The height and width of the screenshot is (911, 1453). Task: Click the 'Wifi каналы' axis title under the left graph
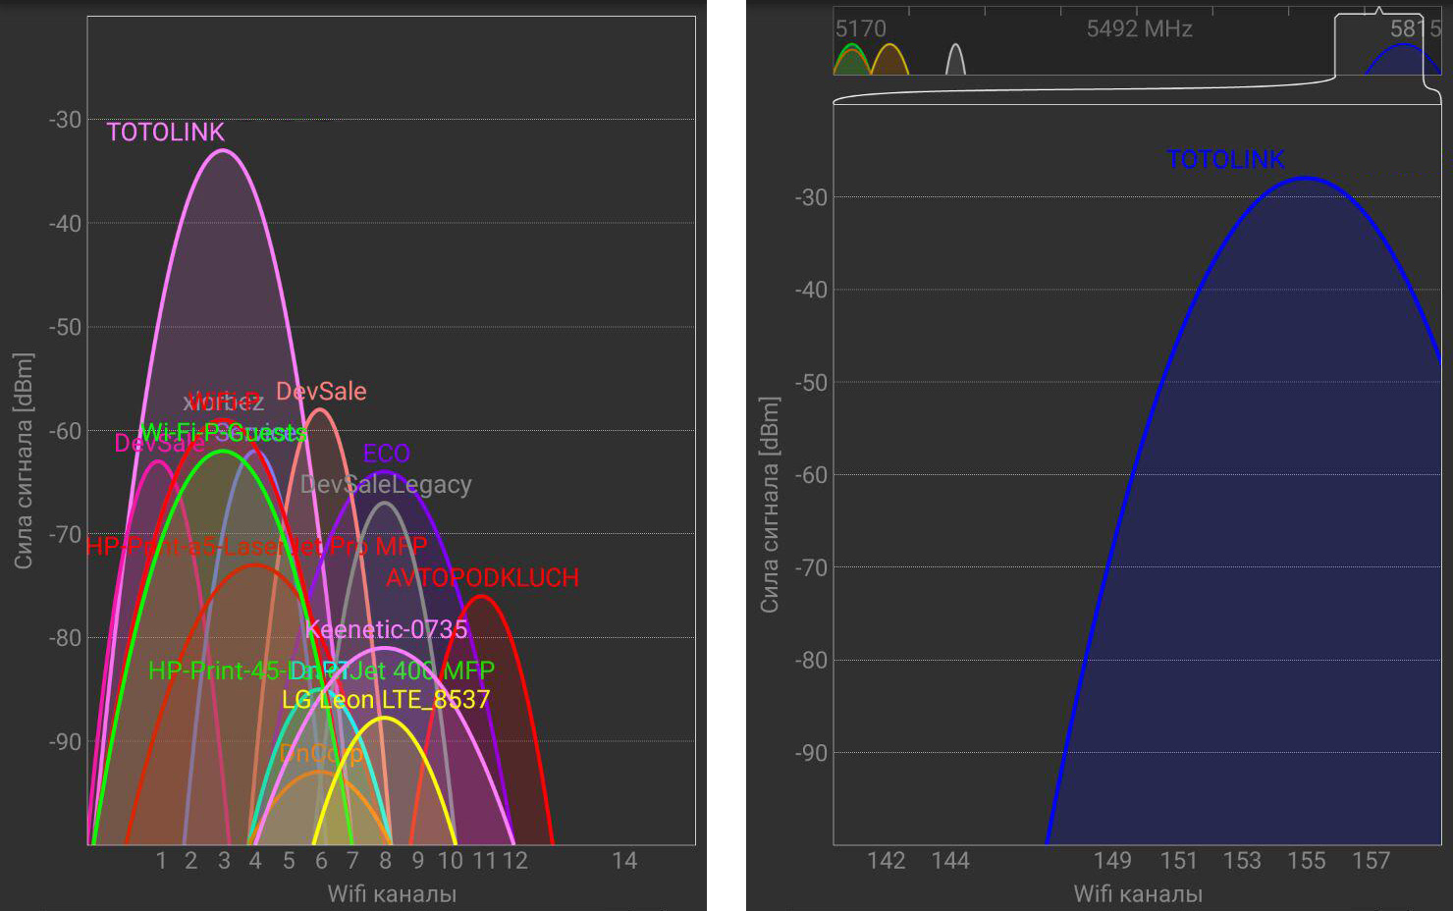point(392,894)
